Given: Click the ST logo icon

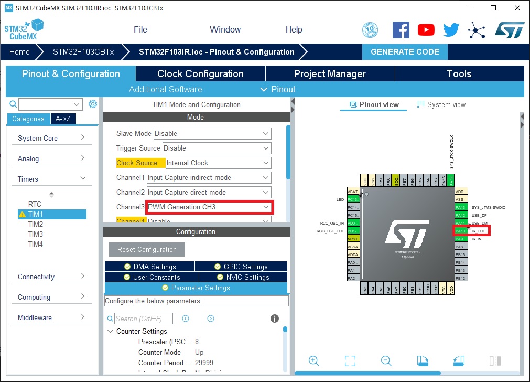Looking at the screenshot, I should point(510,30).
